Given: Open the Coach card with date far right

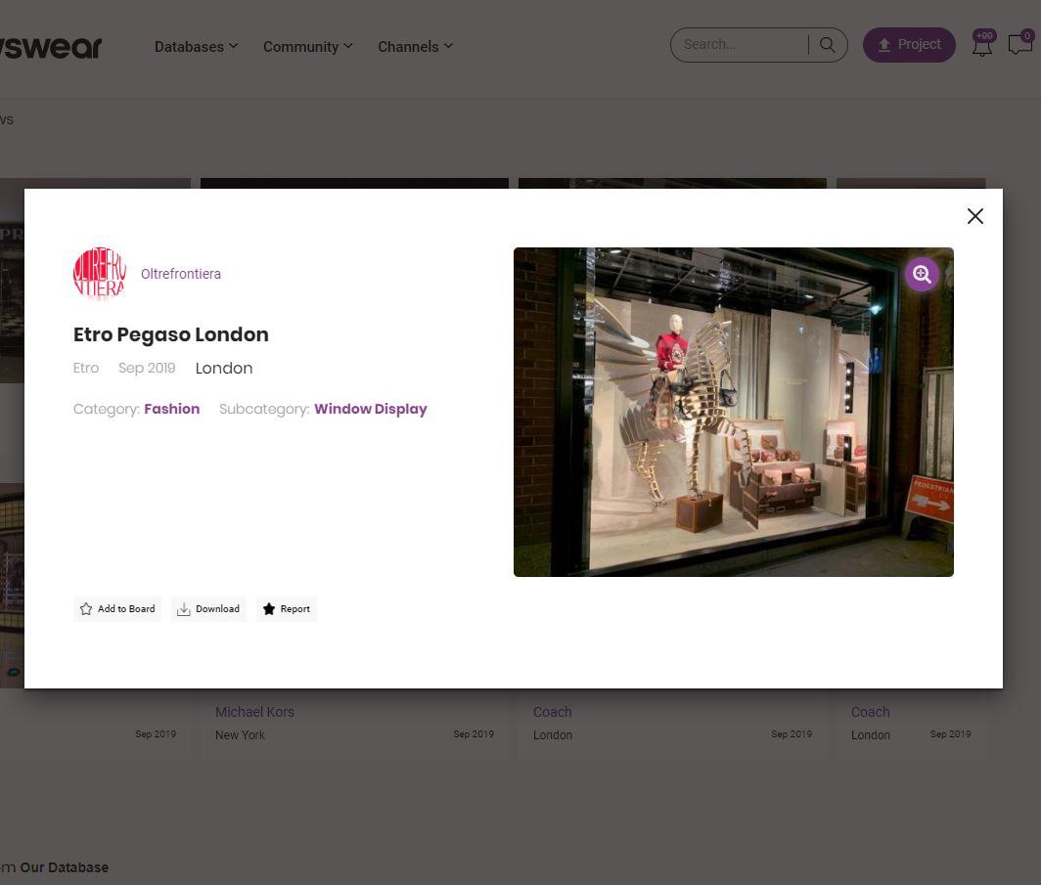Looking at the screenshot, I should [870, 712].
